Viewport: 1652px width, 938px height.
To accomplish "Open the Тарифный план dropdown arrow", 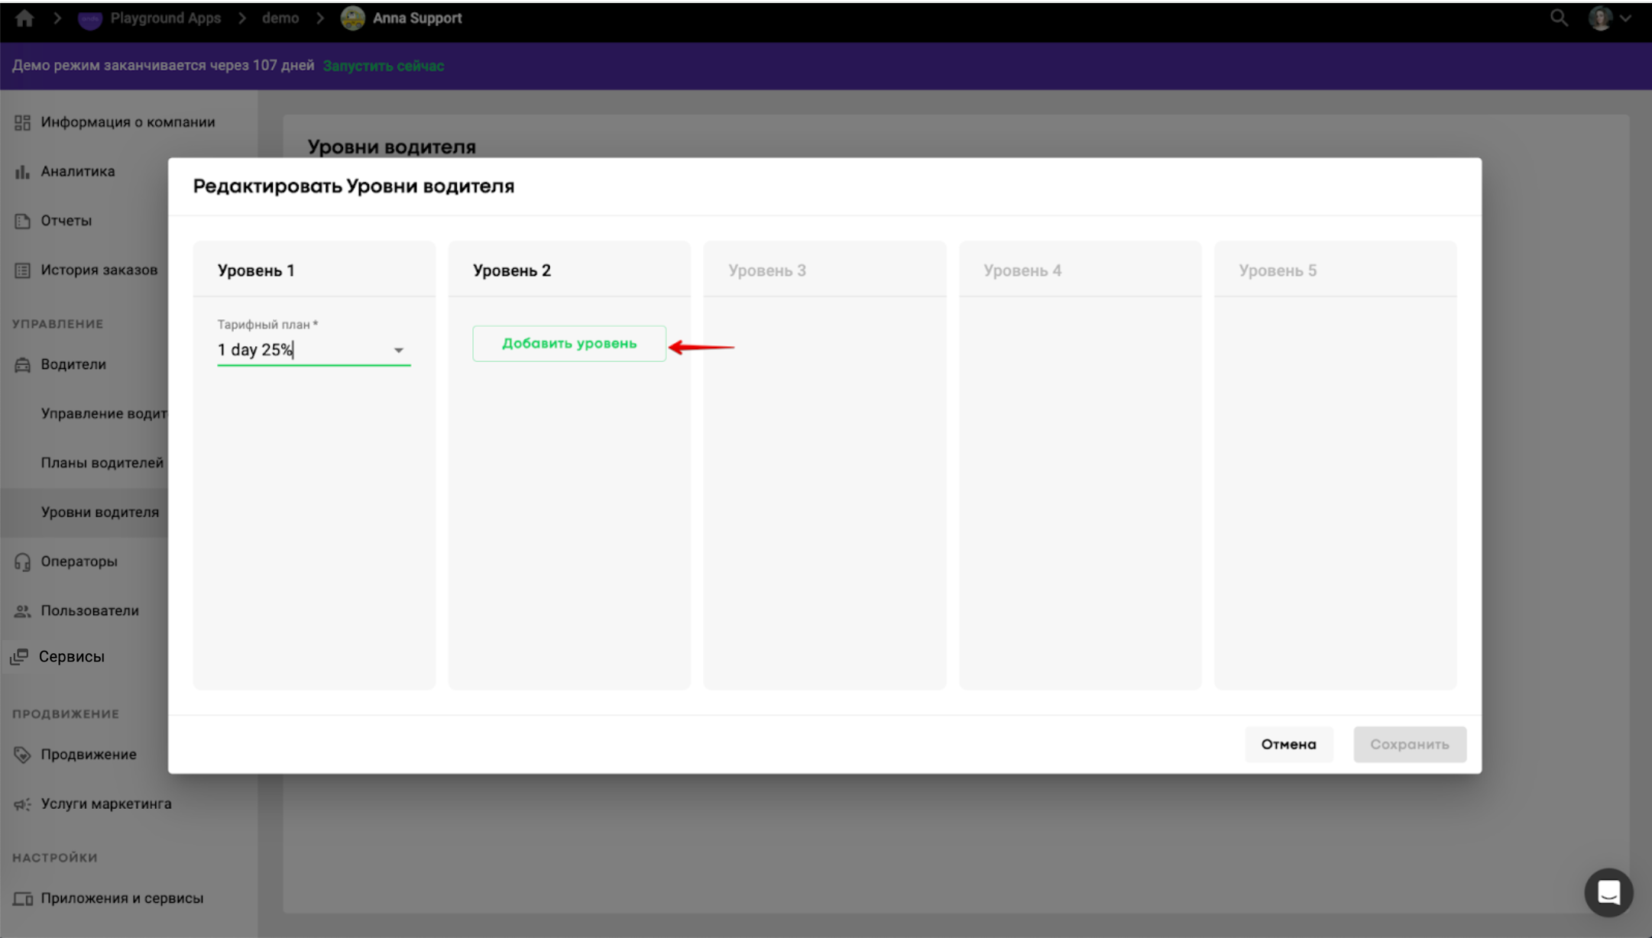I will click(398, 351).
